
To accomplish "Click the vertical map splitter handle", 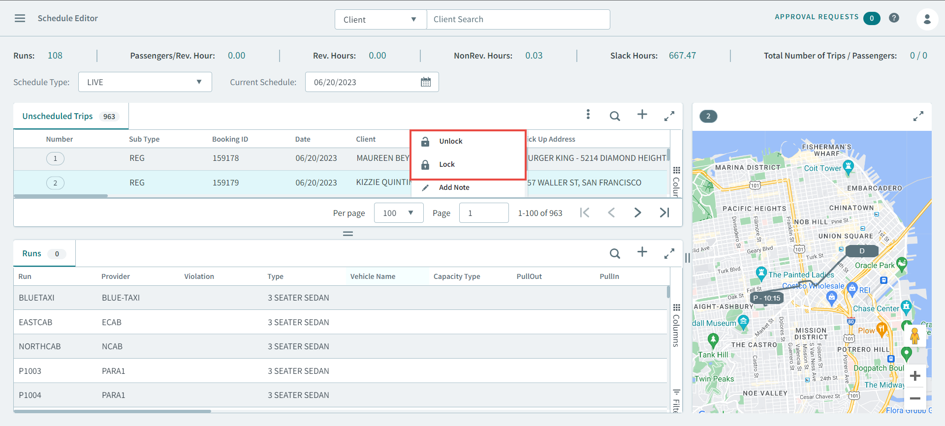I will (x=688, y=258).
